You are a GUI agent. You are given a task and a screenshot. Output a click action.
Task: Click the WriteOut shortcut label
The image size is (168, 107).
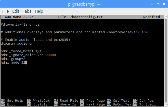[41, 101]
